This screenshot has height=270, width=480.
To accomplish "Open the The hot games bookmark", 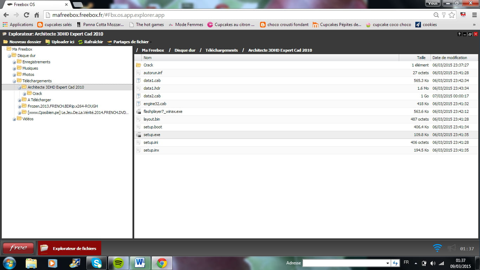I will point(147,25).
